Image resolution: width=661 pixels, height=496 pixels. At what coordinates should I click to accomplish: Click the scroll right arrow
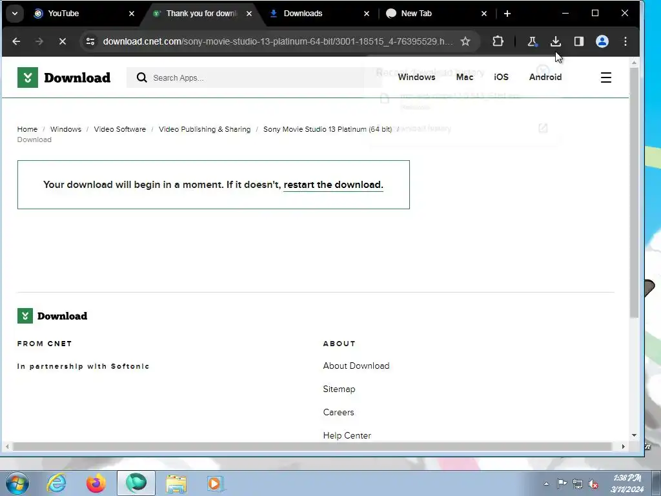624,447
